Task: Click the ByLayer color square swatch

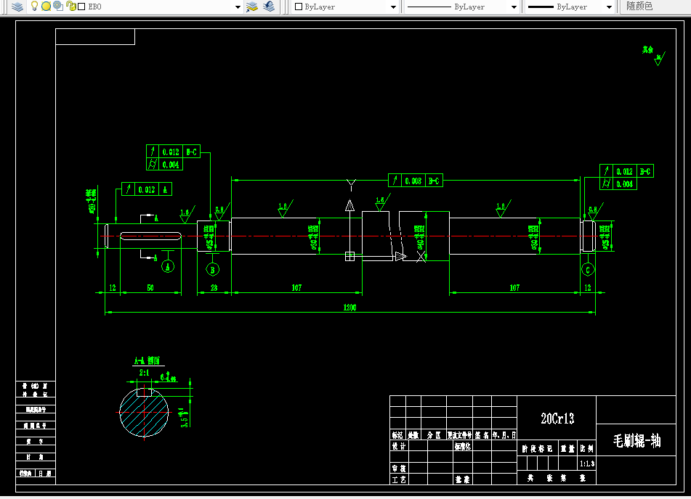Action: click(299, 7)
